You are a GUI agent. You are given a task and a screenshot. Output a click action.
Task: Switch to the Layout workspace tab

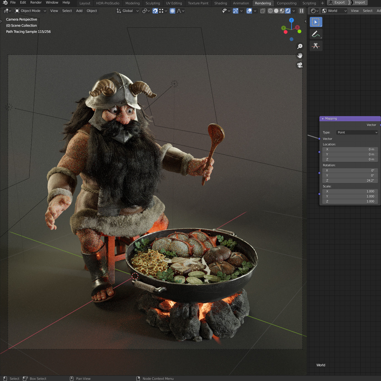click(x=85, y=3)
